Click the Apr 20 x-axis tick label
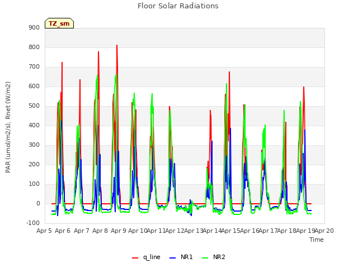Screen dimensions: 358x268 click(324, 231)
